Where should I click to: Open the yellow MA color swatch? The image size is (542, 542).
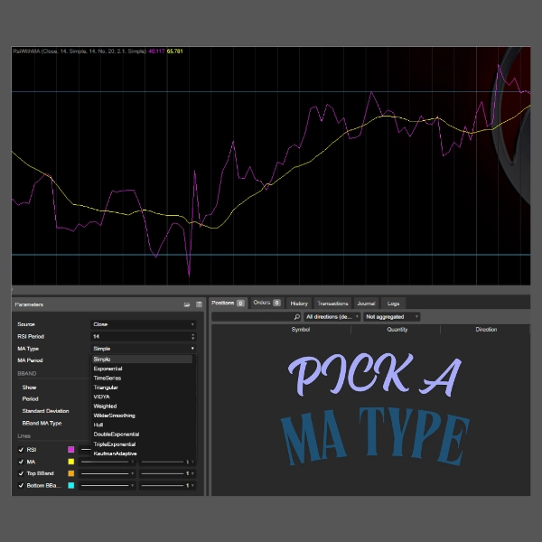70,462
